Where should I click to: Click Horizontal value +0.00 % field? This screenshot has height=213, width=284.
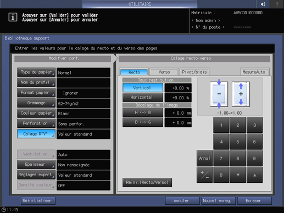click(x=178, y=98)
